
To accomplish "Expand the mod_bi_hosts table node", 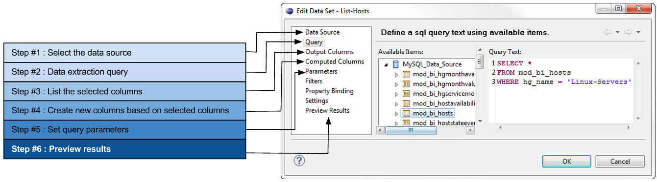I will tap(397, 113).
